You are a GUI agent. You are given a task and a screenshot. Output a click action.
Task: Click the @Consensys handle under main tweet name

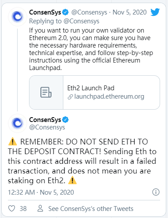click(47, 127)
